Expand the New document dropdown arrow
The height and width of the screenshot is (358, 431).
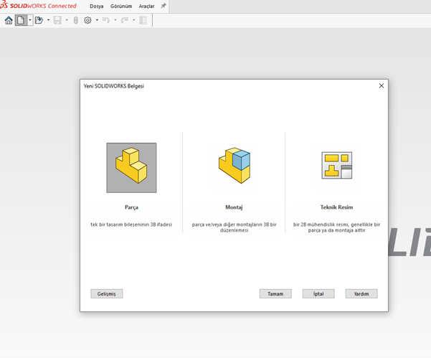[x=29, y=20]
